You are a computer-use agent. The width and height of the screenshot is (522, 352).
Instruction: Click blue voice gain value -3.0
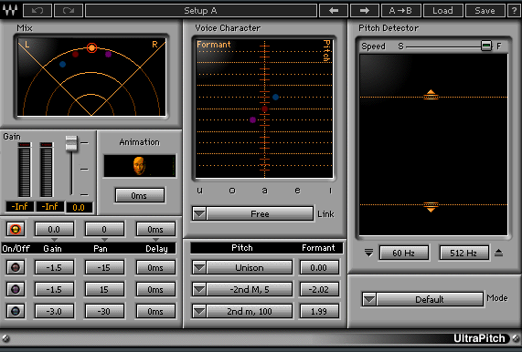54,311
